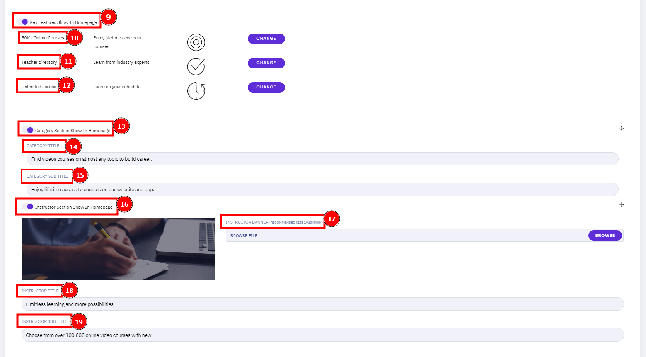
Task: Toggle Category Section Show In Homepage switch
Action: click(27, 130)
